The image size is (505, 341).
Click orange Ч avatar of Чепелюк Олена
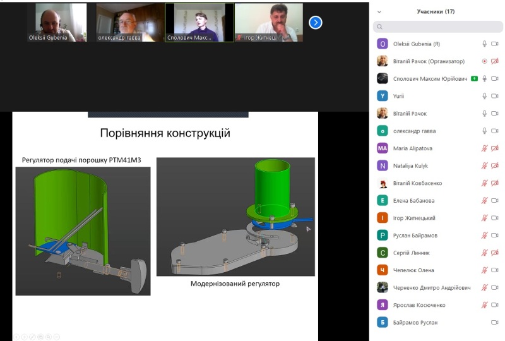click(383, 270)
